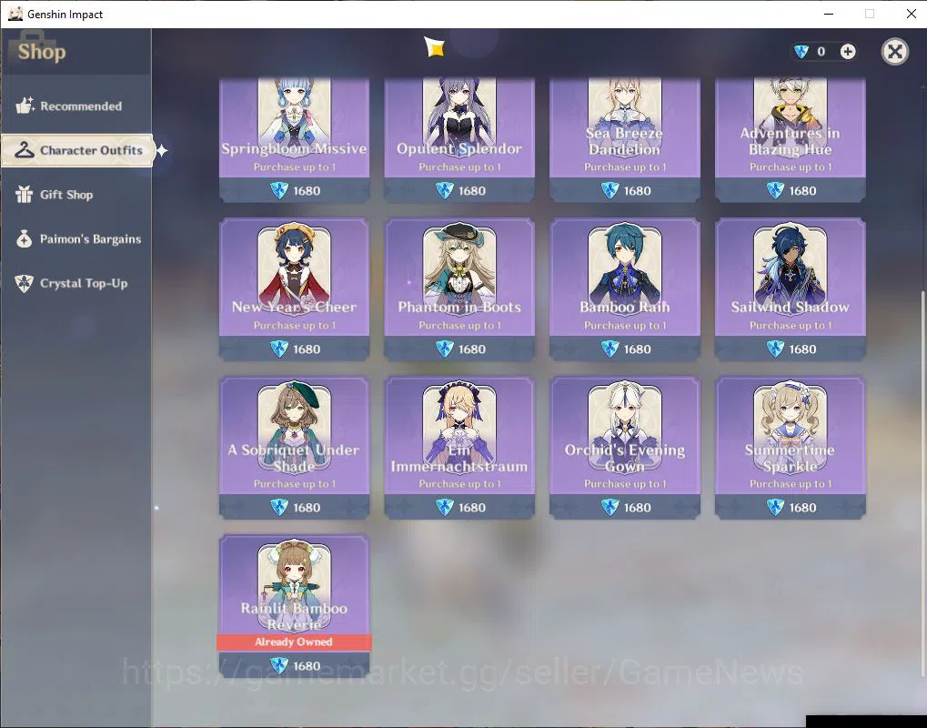
Task: Select the Orchid's Evening Gown outfit
Action: click(625, 447)
